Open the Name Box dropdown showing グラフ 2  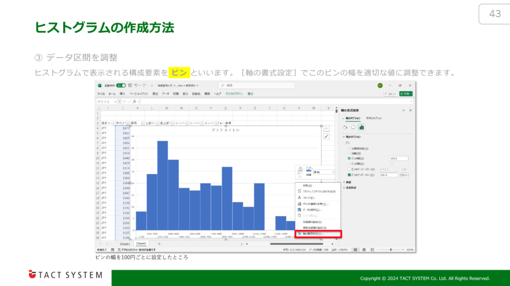coord(115,102)
